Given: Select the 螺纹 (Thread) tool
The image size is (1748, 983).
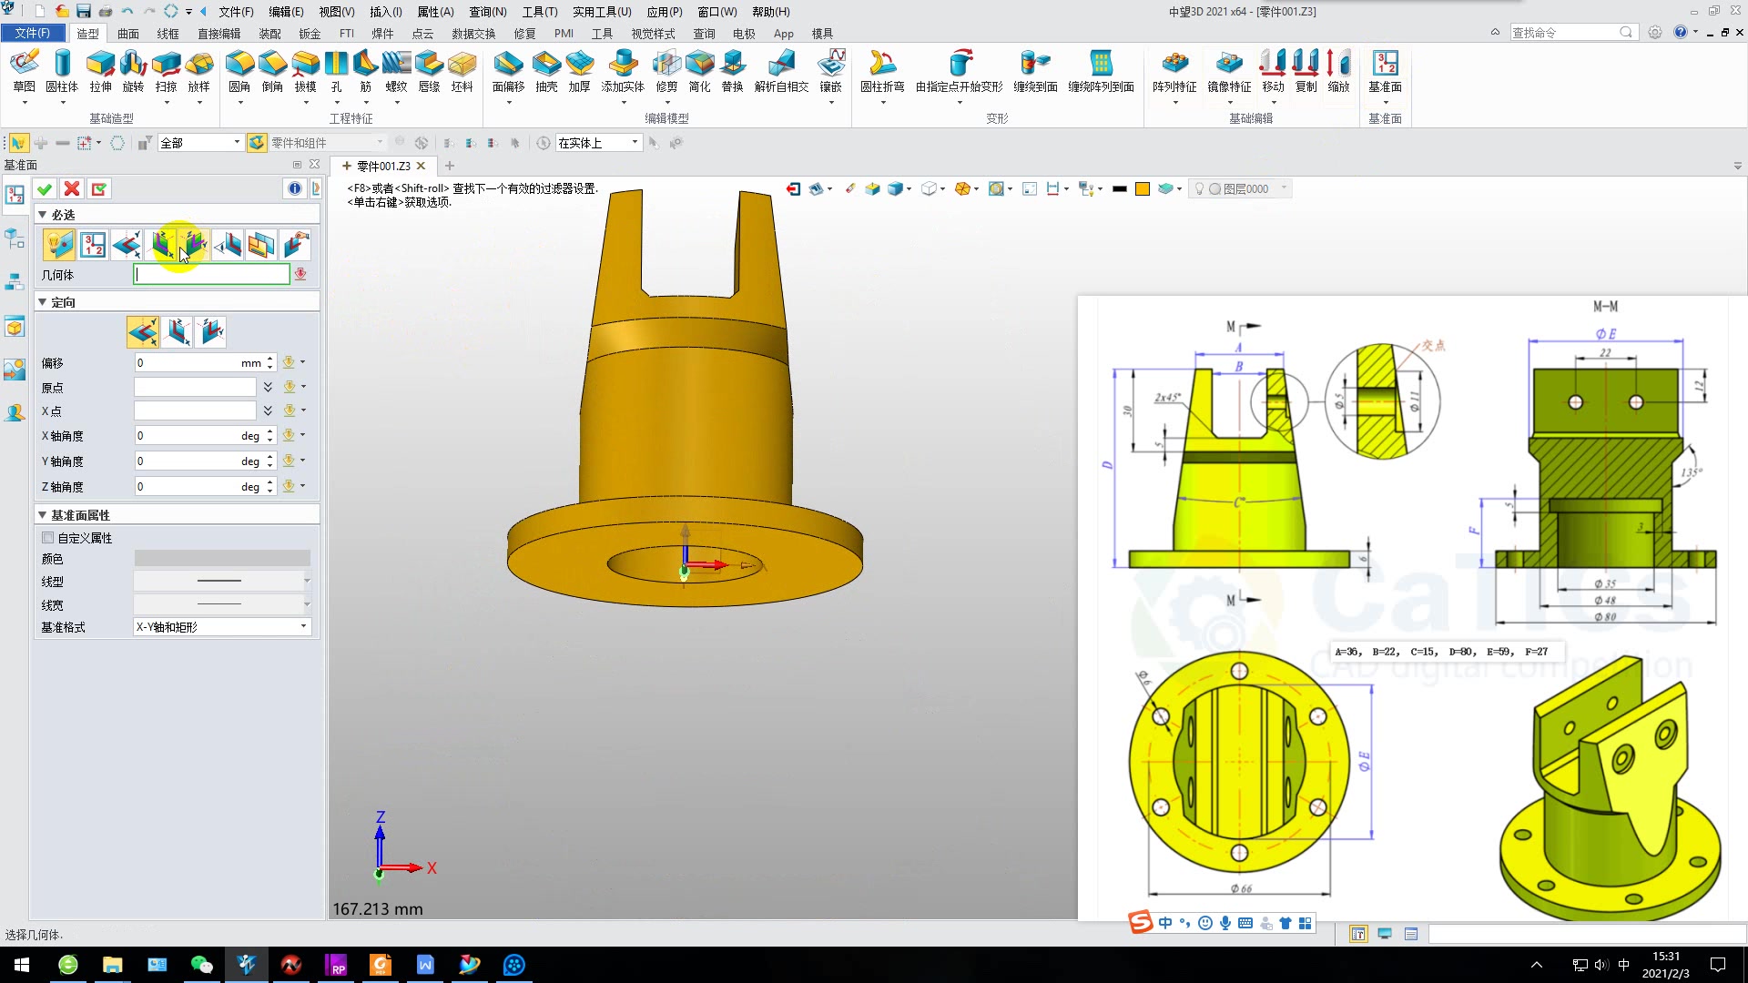Looking at the screenshot, I should [x=397, y=73].
